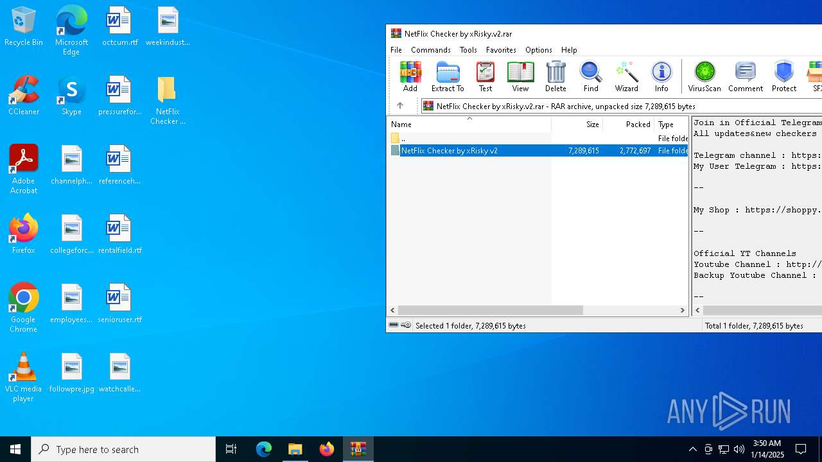Open the Wizard tool

pos(626,76)
